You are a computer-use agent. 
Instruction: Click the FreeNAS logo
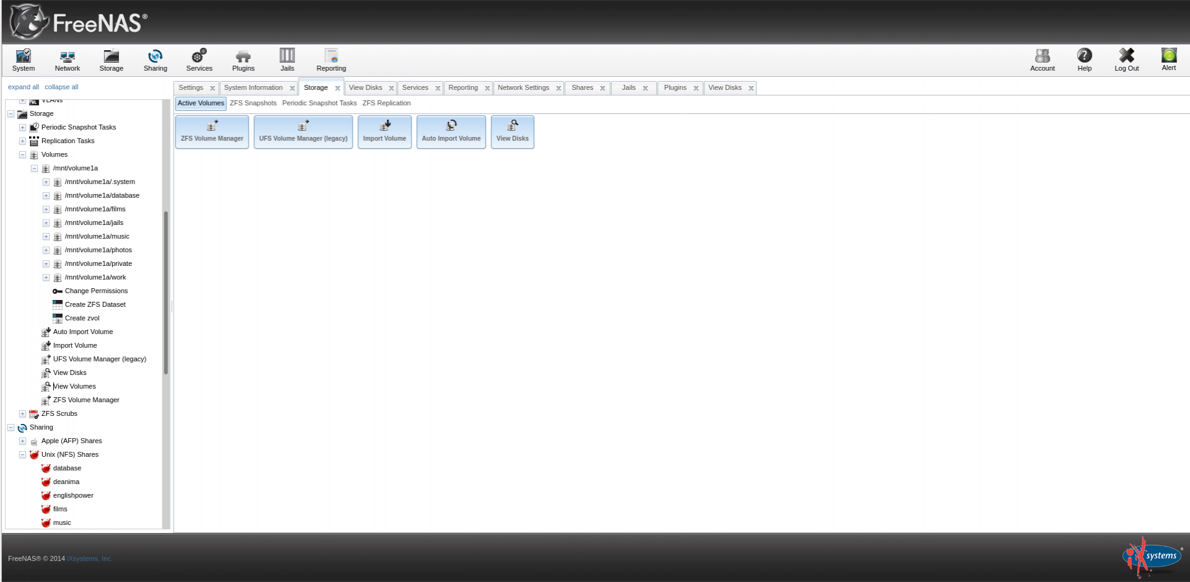(x=79, y=22)
